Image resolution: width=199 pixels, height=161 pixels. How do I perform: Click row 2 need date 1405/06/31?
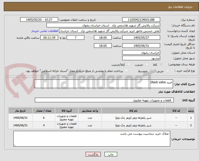tap(20, 125)
